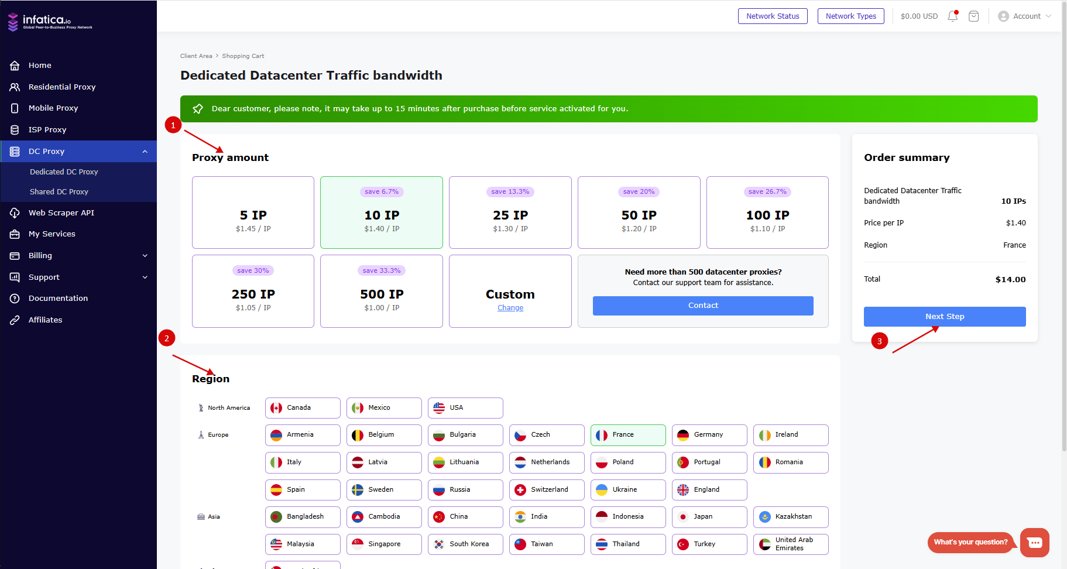Choose Bangladesh as the region
Screen dimensions: 1067x569
[303, 517]
